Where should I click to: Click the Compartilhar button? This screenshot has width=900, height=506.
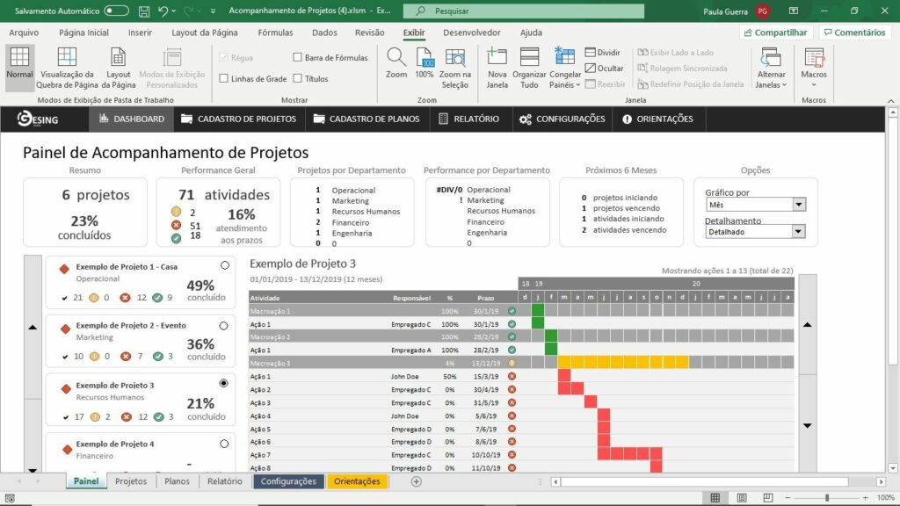pyautogui.click(x=775, y=33)
